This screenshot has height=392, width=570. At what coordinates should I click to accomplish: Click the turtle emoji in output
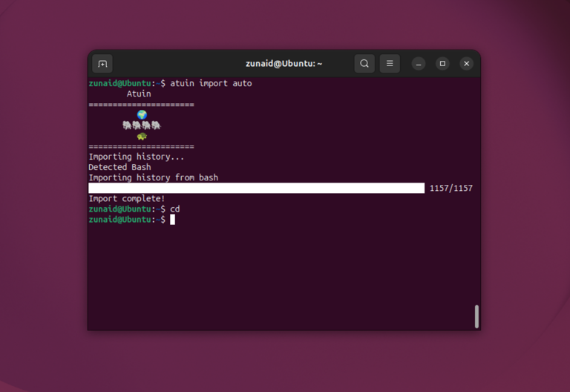(x=142, y=137)
